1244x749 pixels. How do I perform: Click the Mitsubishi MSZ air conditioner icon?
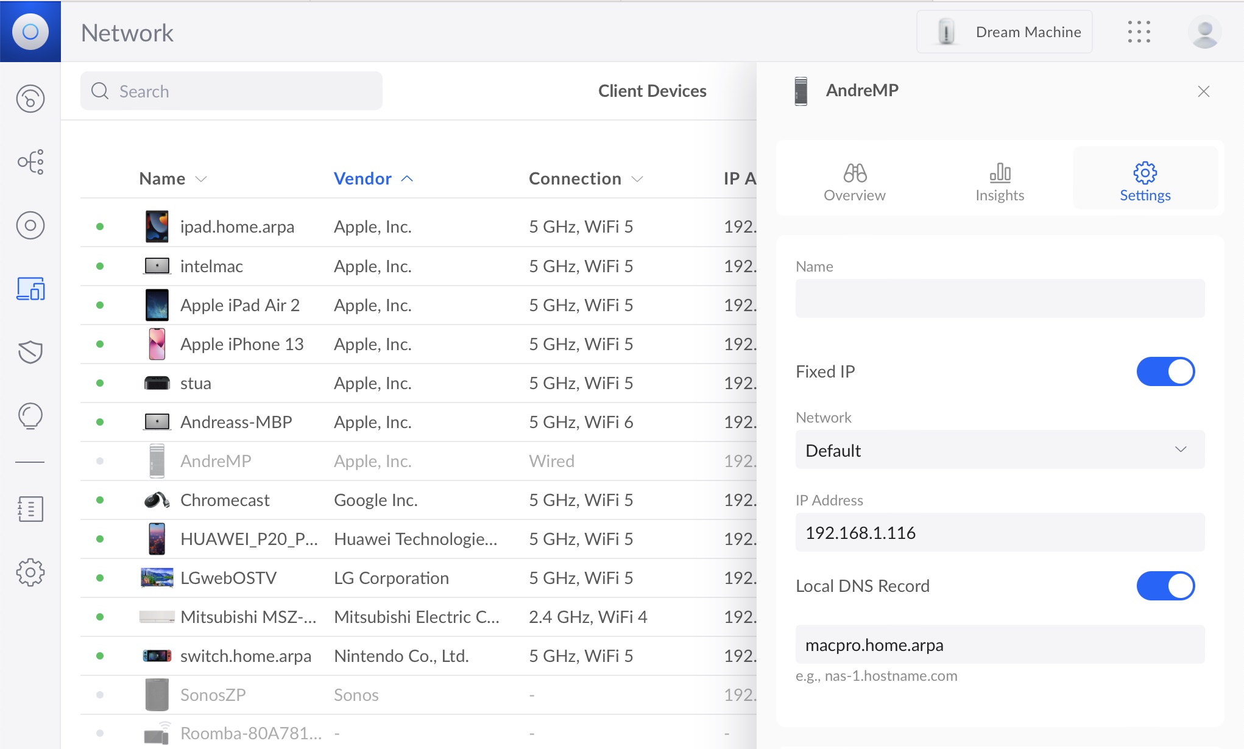coord(157,617)
